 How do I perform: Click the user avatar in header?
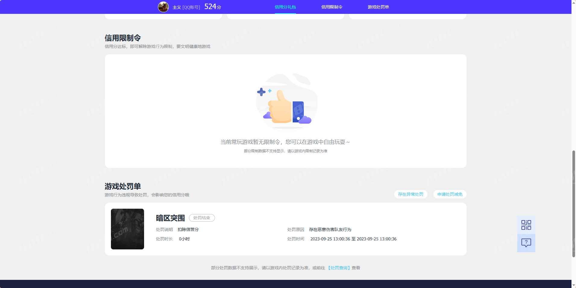click(163, 7)
